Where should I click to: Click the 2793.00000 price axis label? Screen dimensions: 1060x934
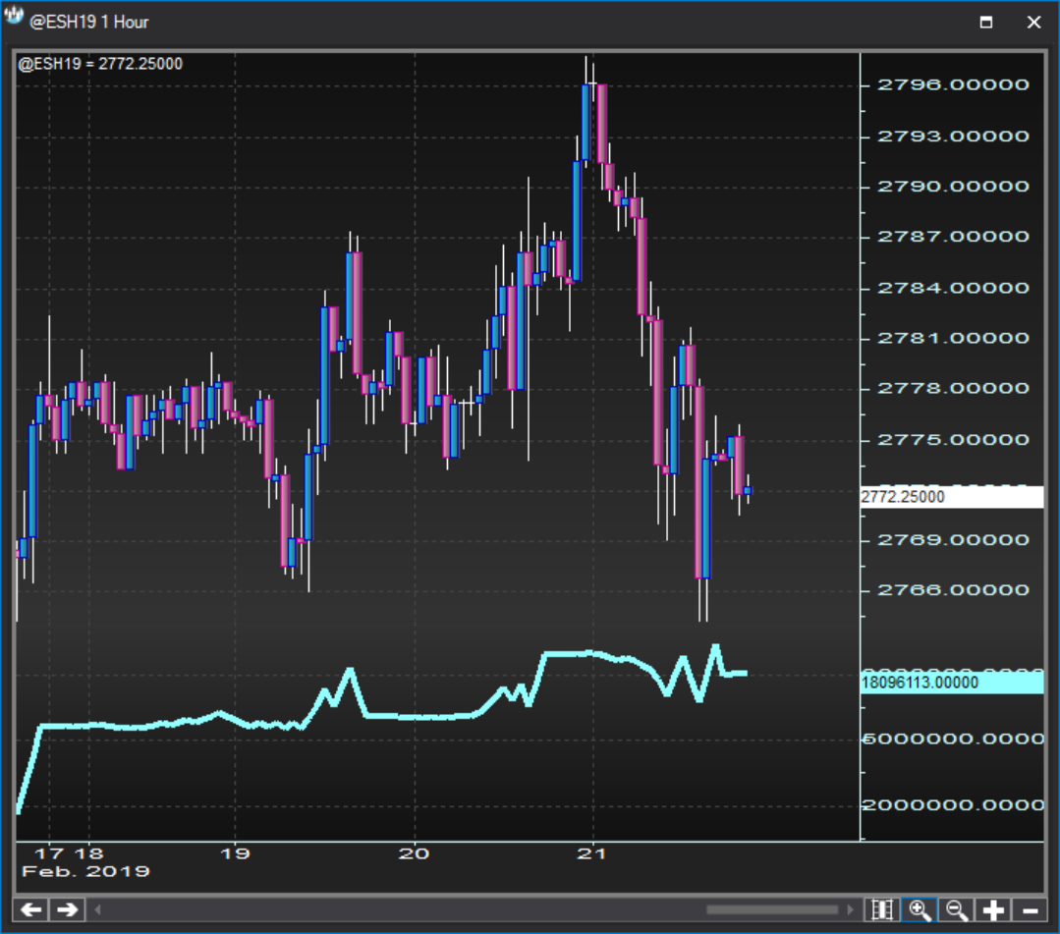point(953,136)
